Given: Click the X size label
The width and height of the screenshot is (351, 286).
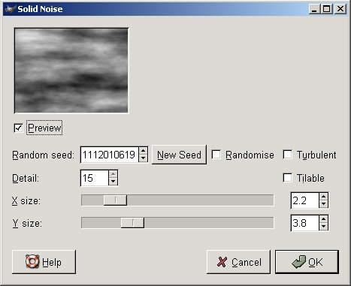Looking at the screenshot, I should (26, 200).
